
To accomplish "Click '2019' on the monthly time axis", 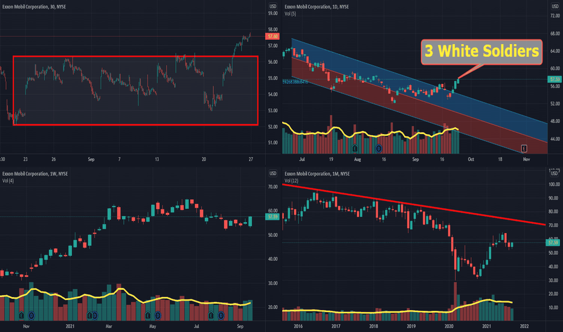I will 411,326.
